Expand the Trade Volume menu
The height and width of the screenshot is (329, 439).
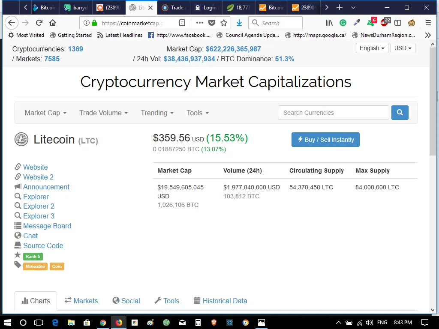[x=103, y=113]
